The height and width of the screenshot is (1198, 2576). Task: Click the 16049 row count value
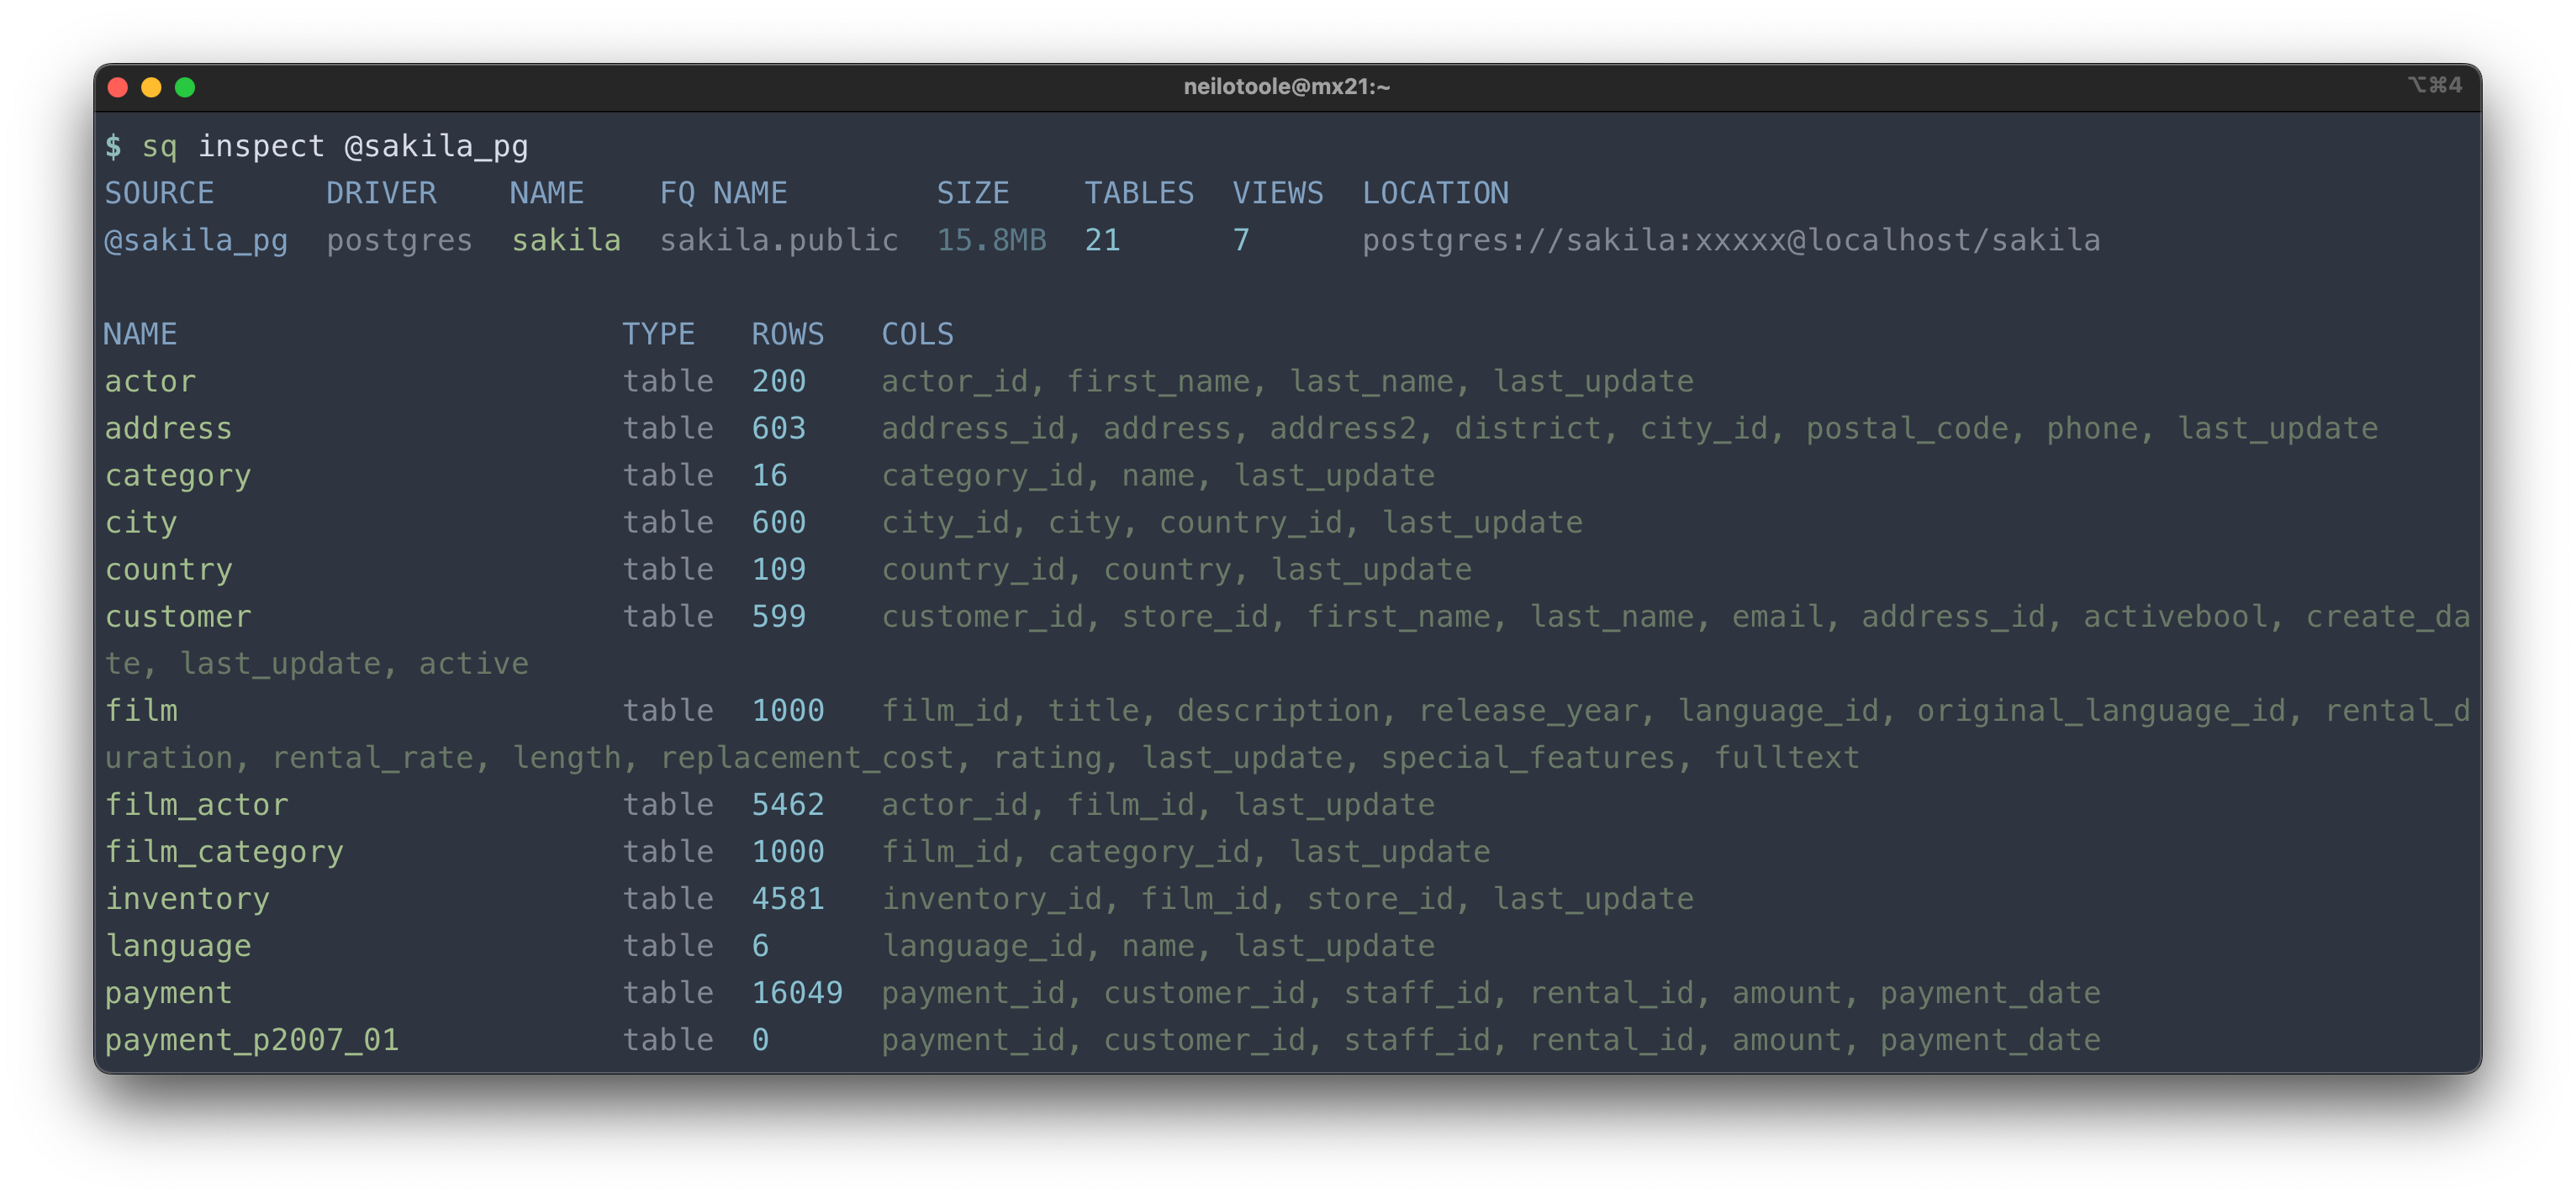(796, 992)
